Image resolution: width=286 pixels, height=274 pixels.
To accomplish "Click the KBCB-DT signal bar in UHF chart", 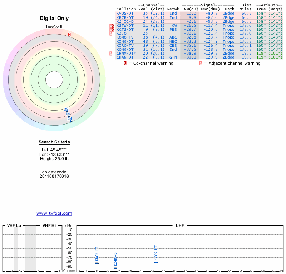I will 97,263.
